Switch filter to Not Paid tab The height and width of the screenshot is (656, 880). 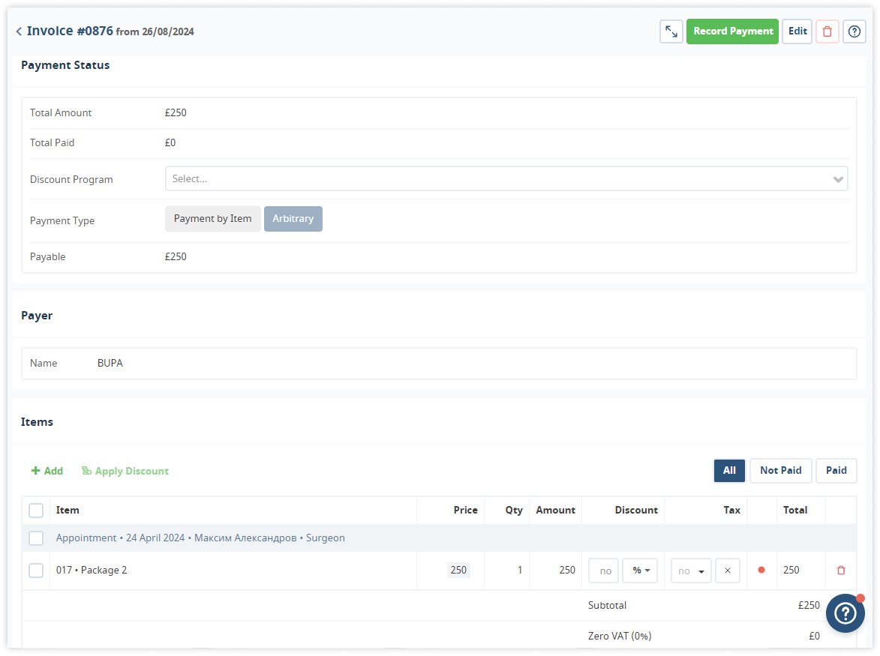780,471
